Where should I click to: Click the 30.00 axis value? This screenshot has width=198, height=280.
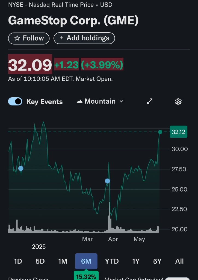point(180,149)
